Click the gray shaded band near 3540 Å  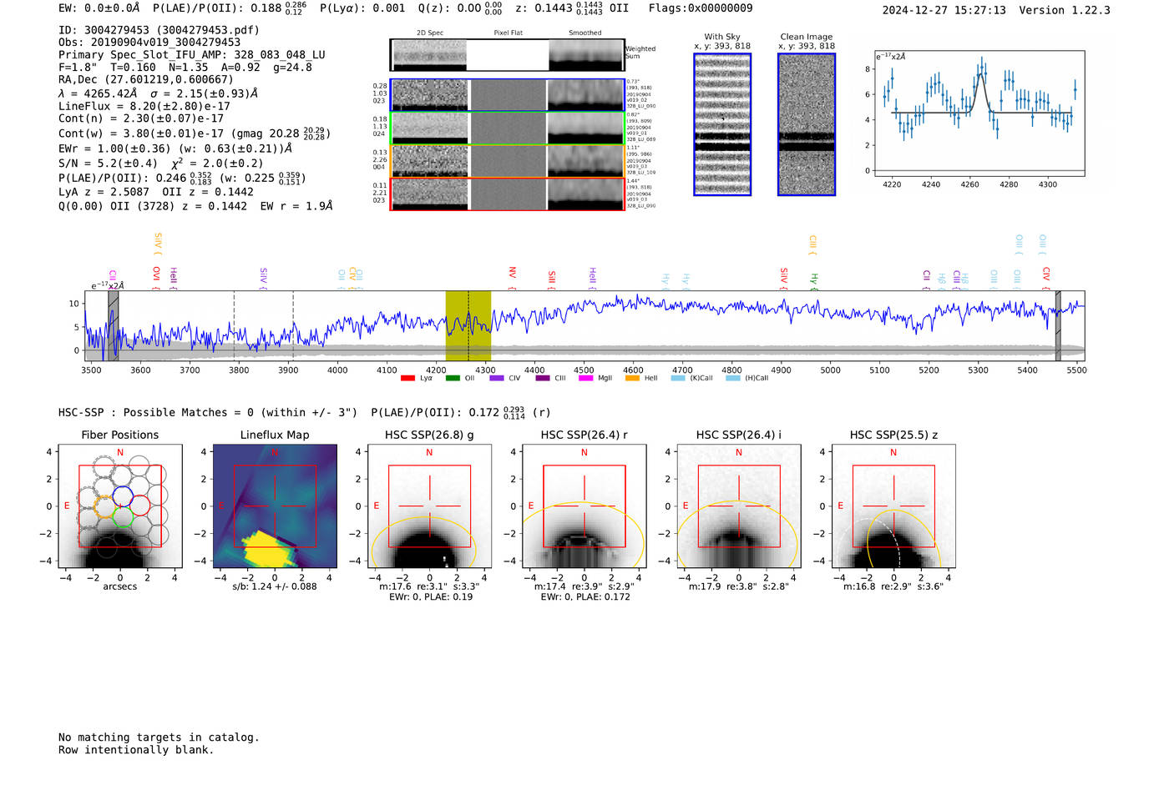click(x=113, y=325)
